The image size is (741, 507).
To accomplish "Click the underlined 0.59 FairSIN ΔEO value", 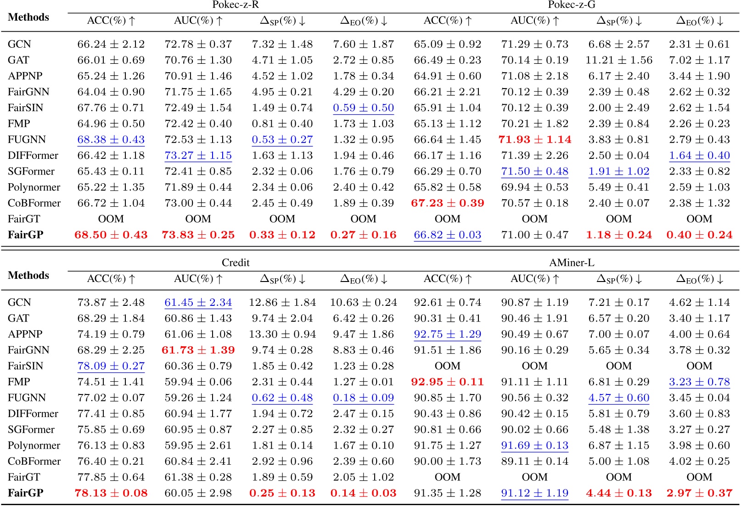I will coord(363,107).
